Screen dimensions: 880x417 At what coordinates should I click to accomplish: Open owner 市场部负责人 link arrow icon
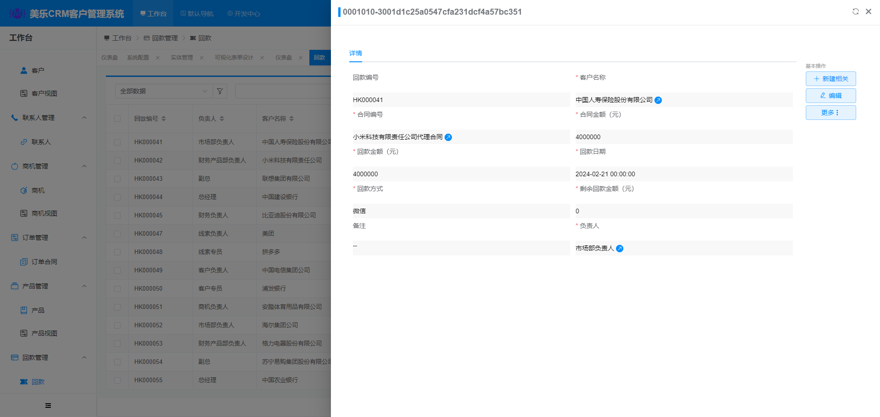[620, 249]
